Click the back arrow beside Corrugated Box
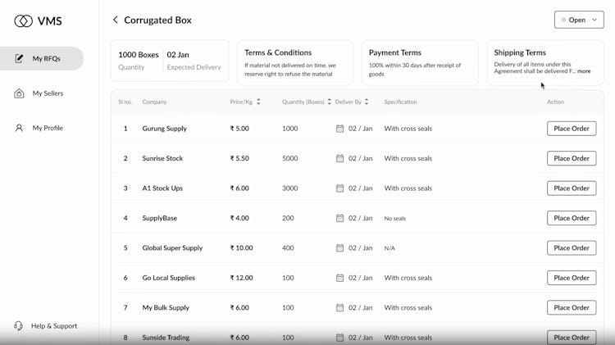The width and height of the screenshot is (615, 345). 116,20
